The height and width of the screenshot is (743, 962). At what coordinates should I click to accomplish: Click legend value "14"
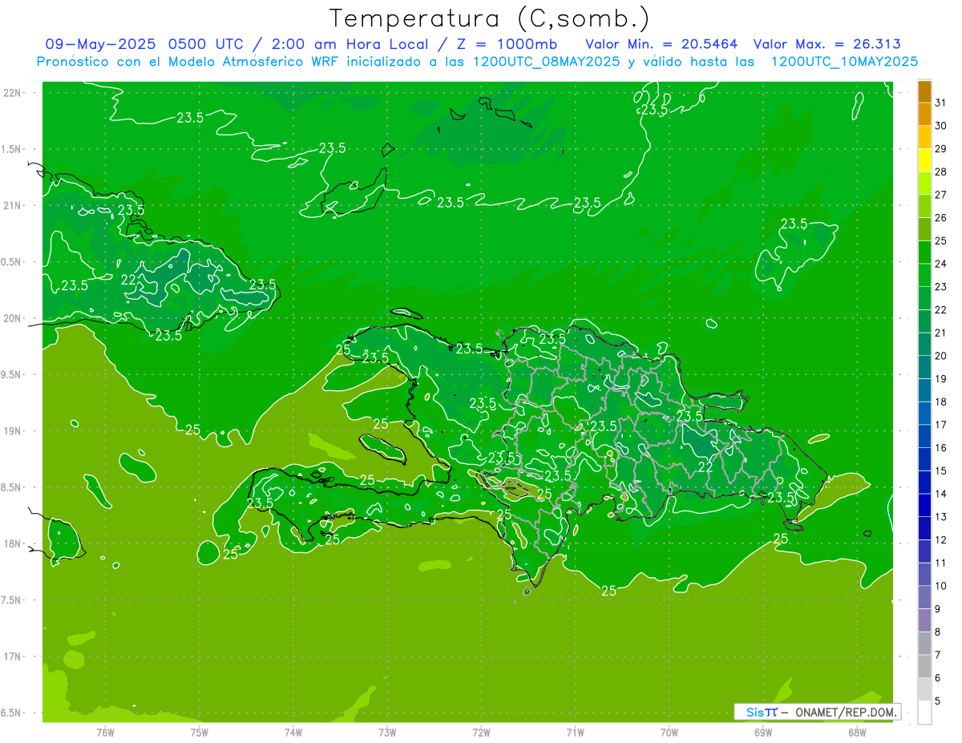941,494
